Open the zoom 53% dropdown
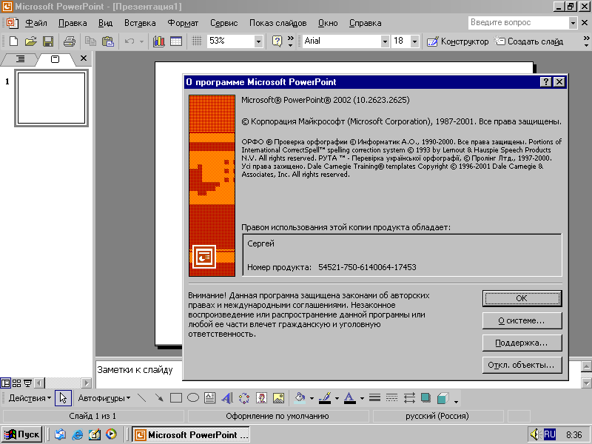592x444 pixels. [258, 41]
